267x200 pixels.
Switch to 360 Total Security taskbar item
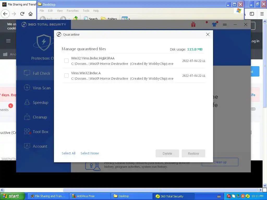[x=173, y=196]
